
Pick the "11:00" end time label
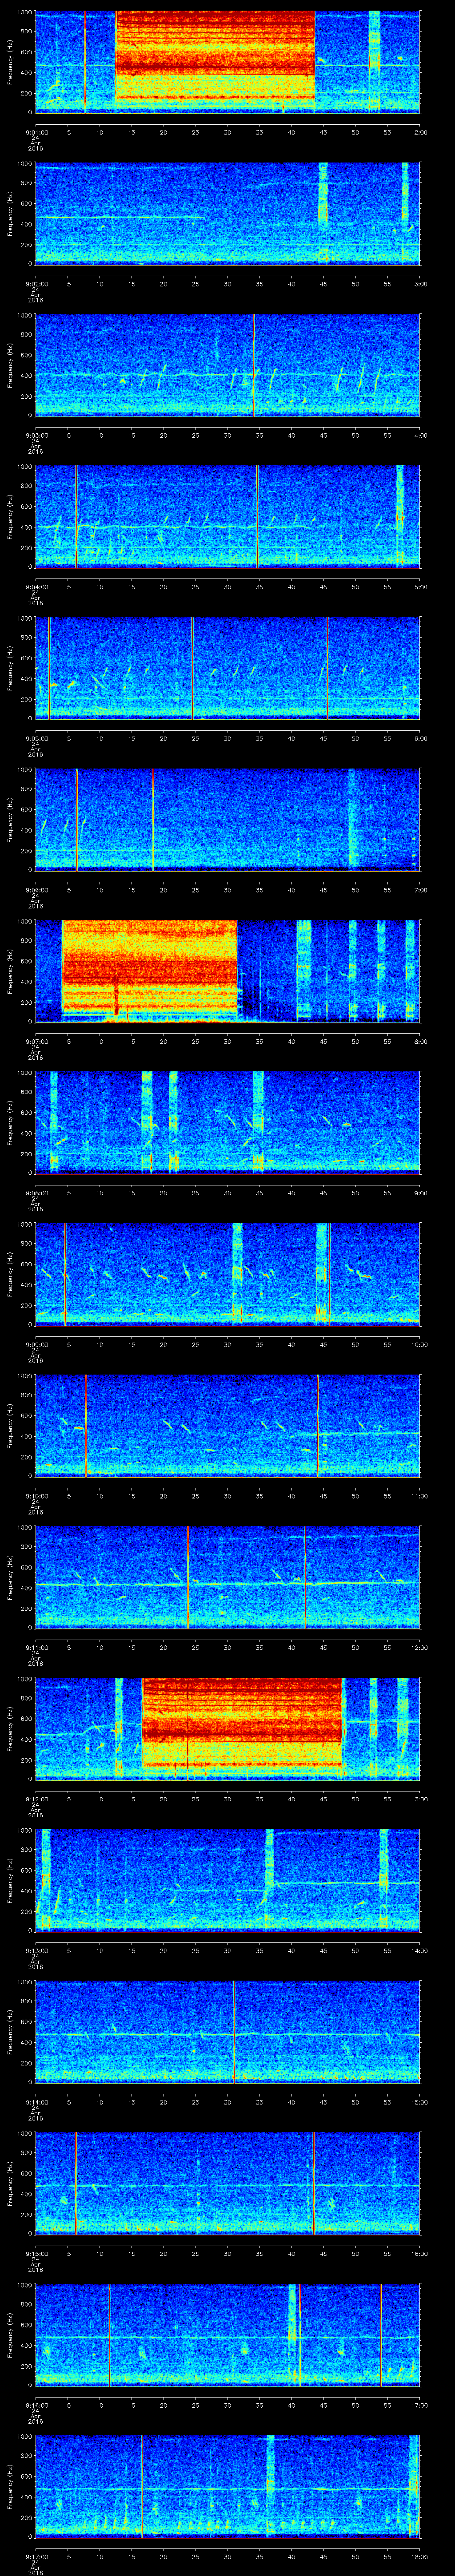coord(420,1495)
